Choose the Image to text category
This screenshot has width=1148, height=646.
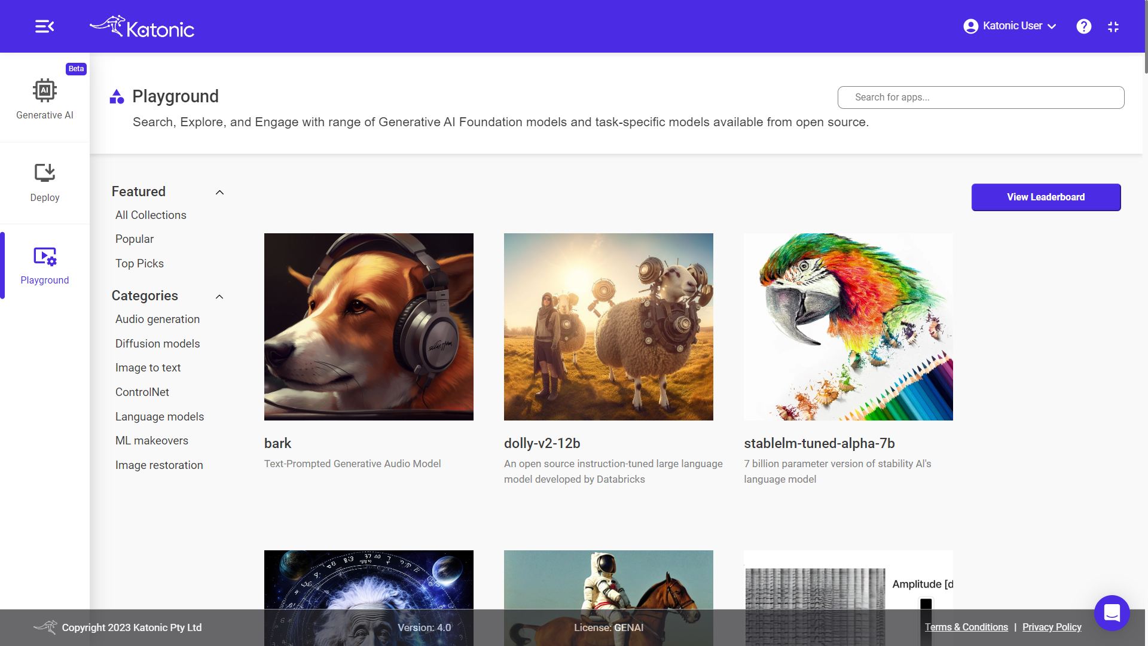[148, 368]
